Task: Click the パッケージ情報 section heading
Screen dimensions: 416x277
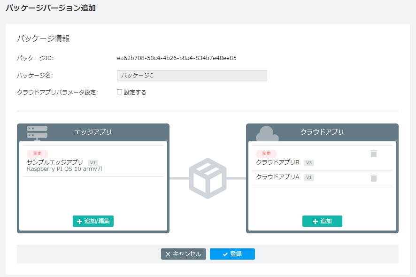Action: tap(43, 38)
